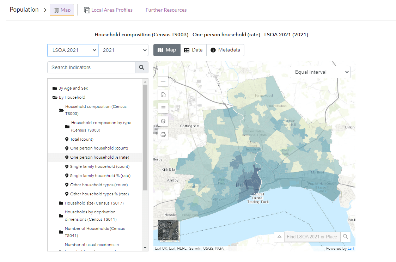Zoom in on the map
The width and height of the screenshot is (396, 262).
pos(163,71)
